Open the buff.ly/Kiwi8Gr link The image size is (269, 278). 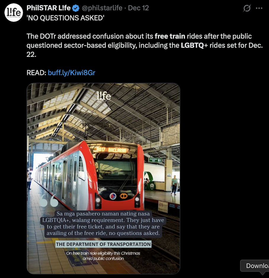(71, 73)
